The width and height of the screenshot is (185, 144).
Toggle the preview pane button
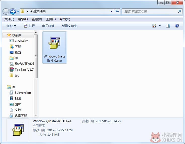(168, 26)
